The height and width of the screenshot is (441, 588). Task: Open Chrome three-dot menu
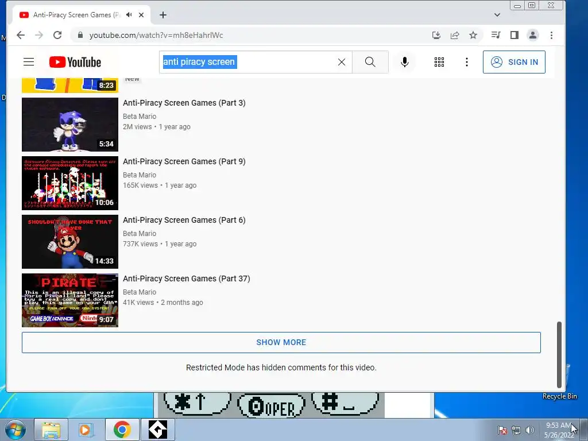[x=551, y=35]
